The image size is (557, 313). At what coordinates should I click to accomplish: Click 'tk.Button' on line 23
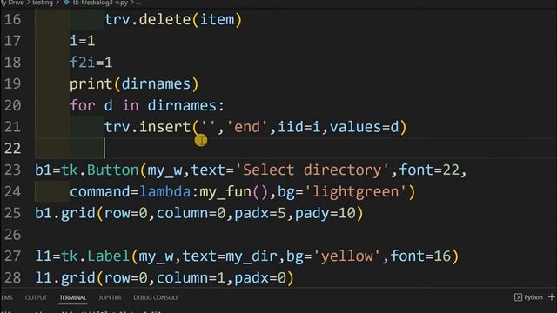click(x=99, y=170)
